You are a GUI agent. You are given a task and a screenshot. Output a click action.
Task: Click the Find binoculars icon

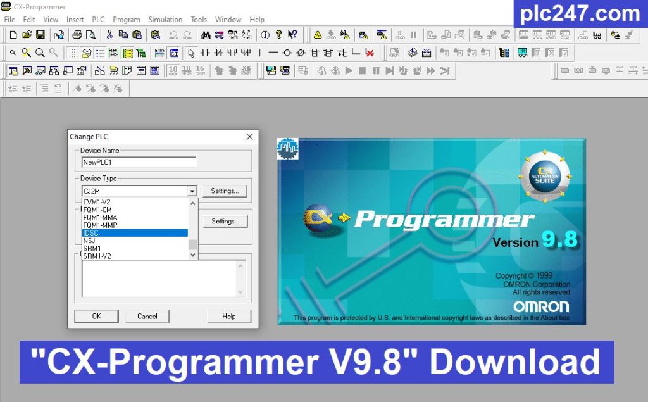coord(206,35)
